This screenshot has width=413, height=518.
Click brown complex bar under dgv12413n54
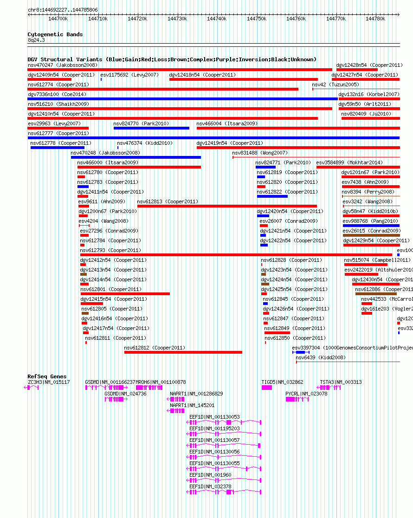pyautogui.click(x=83, y=274)
